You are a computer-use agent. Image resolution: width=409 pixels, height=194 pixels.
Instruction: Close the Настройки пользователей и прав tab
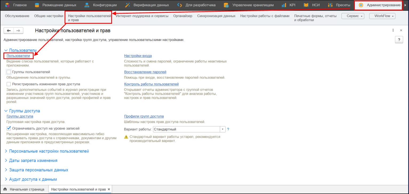click(109, 189)
